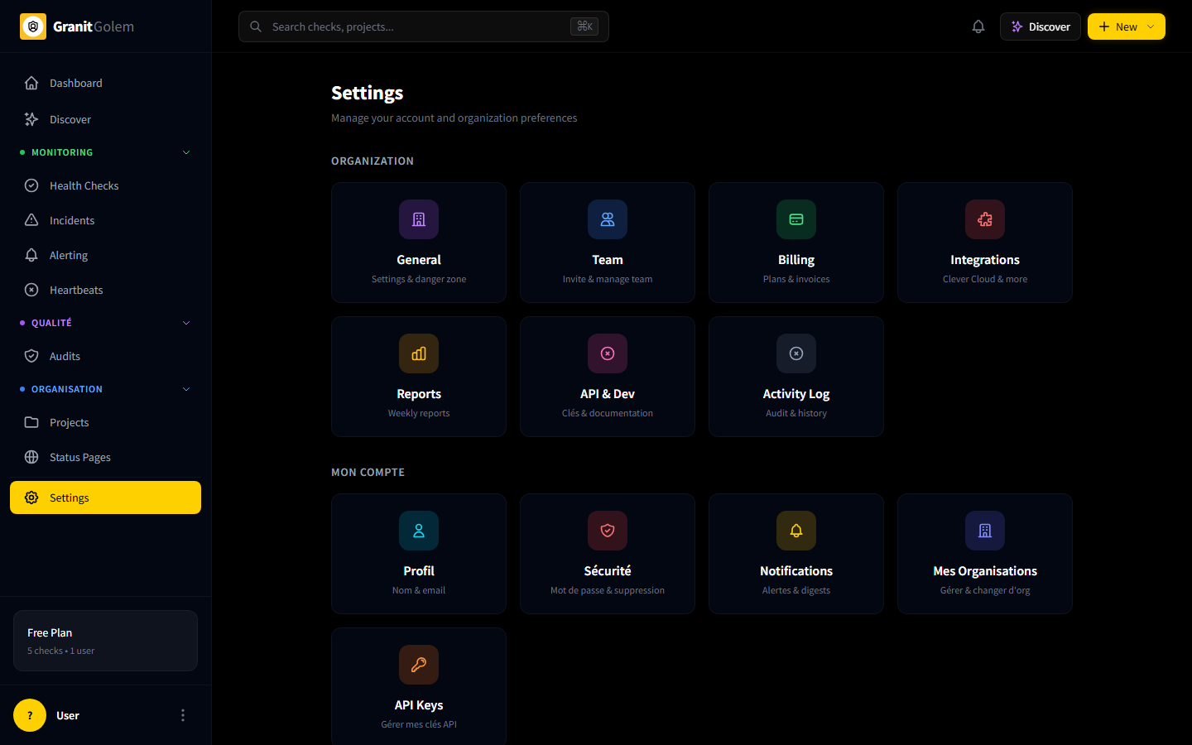
Task: Click 'Alertes & digests' subtitle
Action: pyautogui.click(x=796, y=590)
